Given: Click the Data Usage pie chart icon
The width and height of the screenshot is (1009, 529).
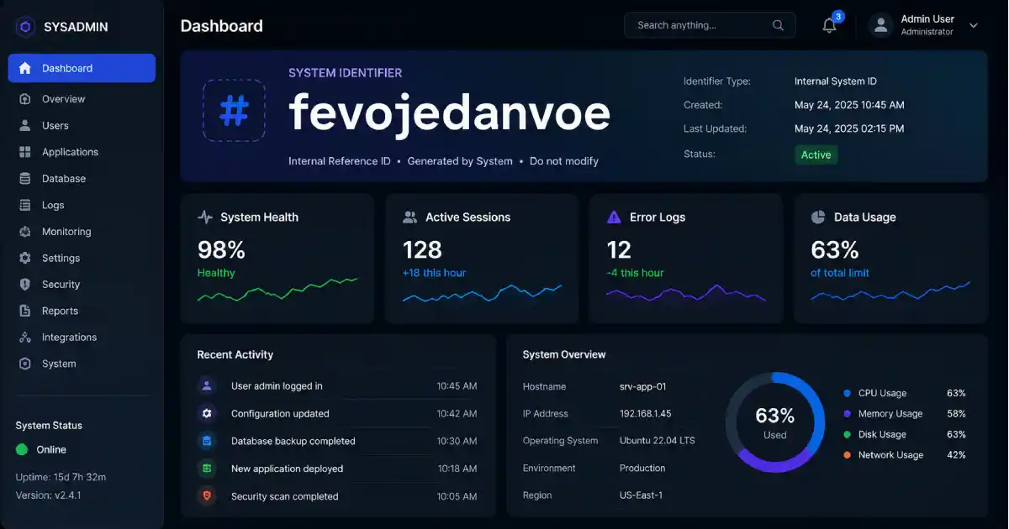Looking at the screenshot, I should point(818,217).
